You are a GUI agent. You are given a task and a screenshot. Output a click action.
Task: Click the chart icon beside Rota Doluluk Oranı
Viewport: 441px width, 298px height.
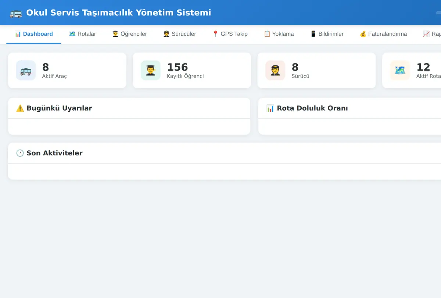[270, 108]
